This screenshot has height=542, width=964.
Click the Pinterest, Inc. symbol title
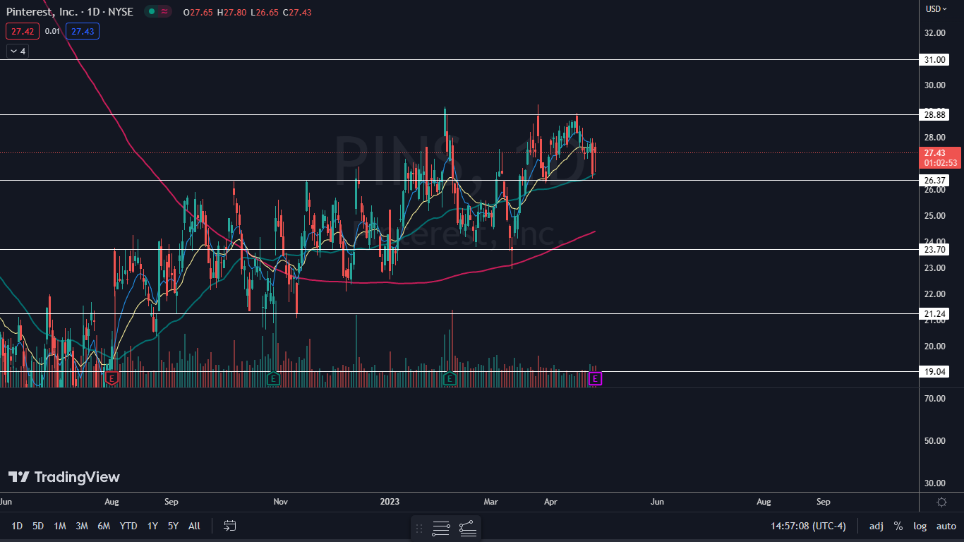69,12
